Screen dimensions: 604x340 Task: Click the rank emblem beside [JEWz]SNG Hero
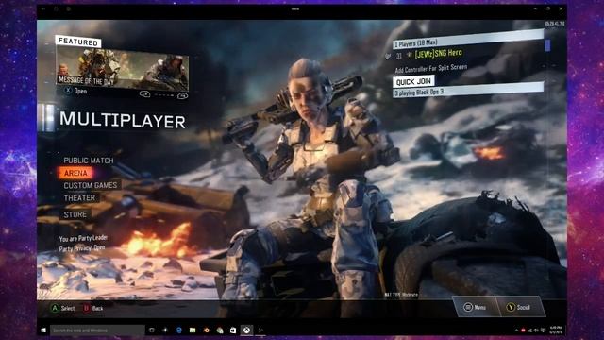pyautogui.click(x=409, y=55)
